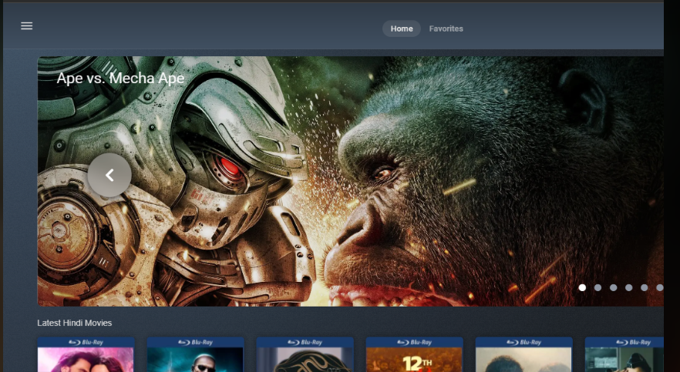The image size is (680, 372).
Task: Jump to the third carousel slide dot
Action: pyautogui.click(x=613, y=287)
